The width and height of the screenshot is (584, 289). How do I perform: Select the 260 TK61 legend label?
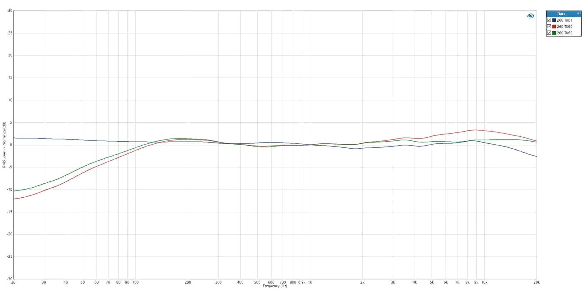click(565, 20)
